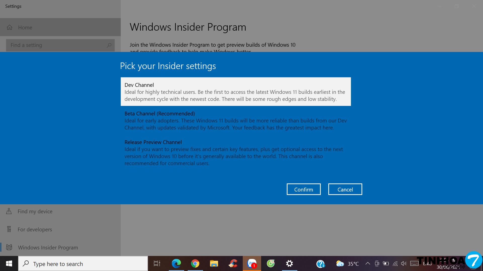
Task: Launch Microsoft Edge from taskbar
Action: [x=176, y=263]
